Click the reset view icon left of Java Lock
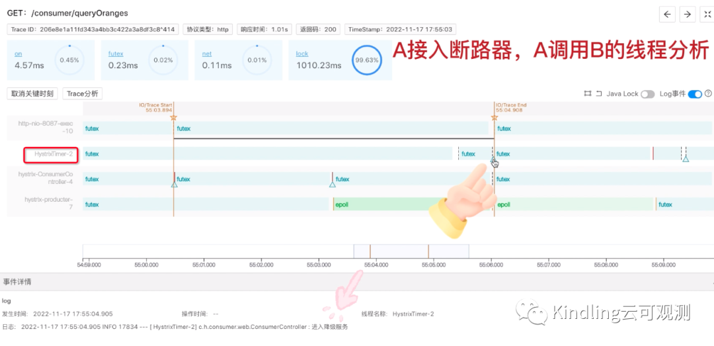The width and height of the screenshot is (714, 346). point(599,93)
